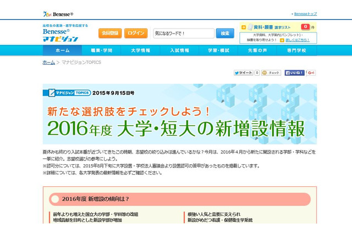Click the ログイン button

click(x=136, y=33)
